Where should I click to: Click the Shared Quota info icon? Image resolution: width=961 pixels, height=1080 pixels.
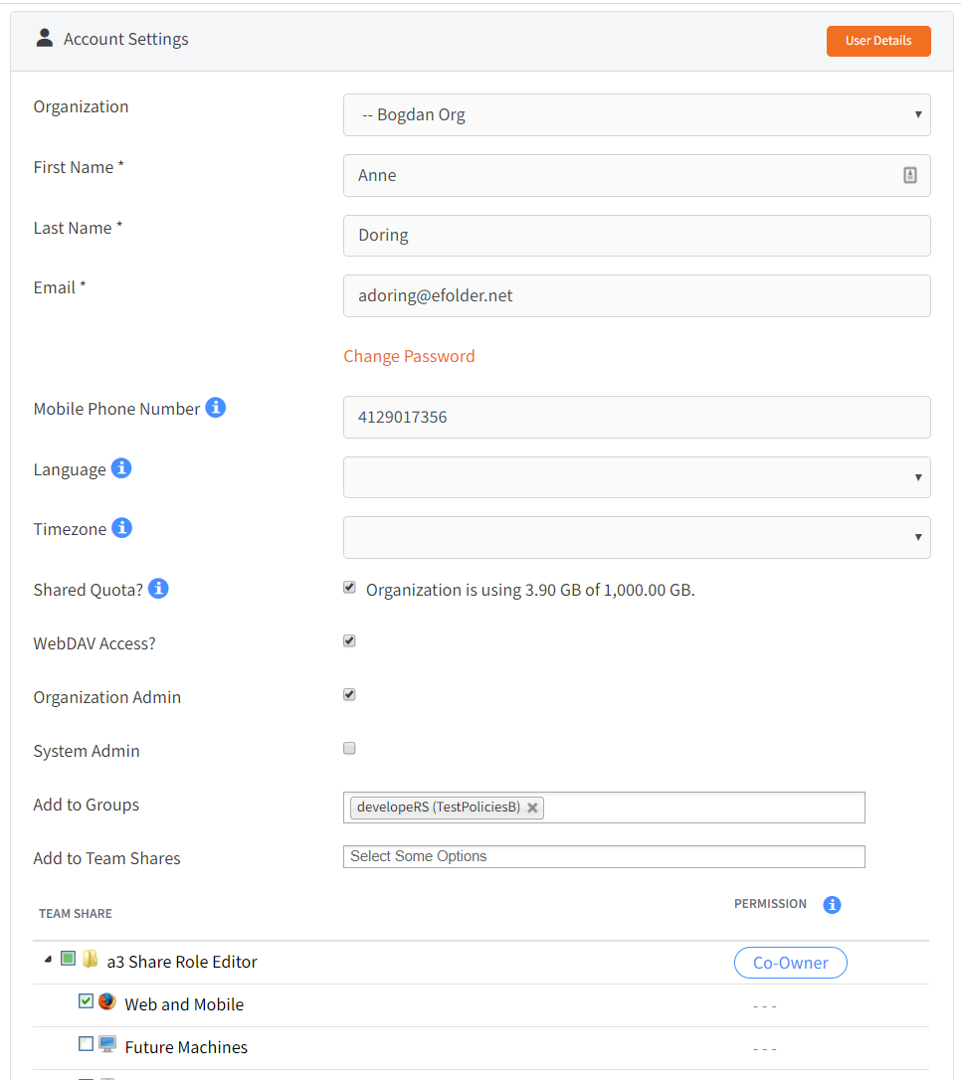click(157, 588)
